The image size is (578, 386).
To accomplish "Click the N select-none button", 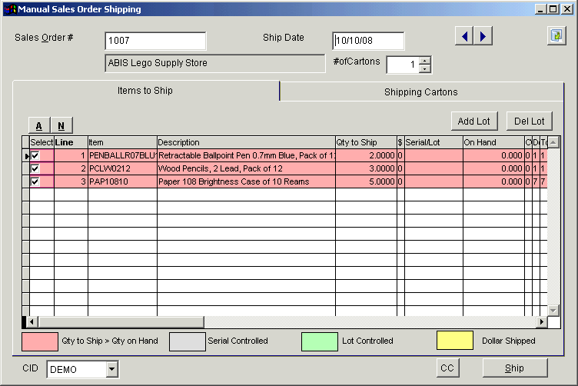I will click(x=61, y=125).
